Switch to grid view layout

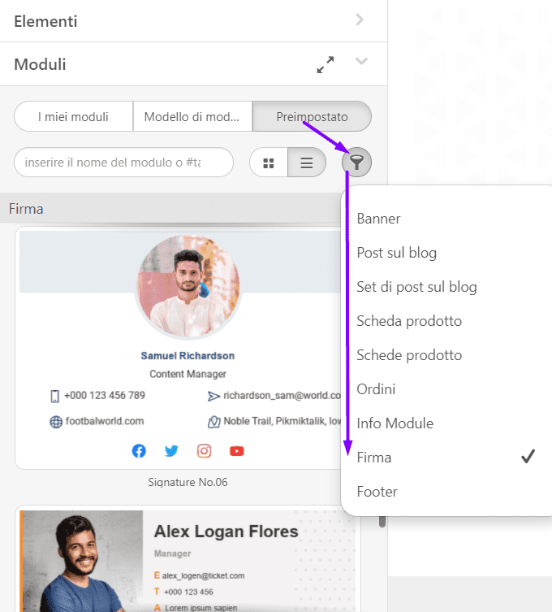tap(269, 163)
